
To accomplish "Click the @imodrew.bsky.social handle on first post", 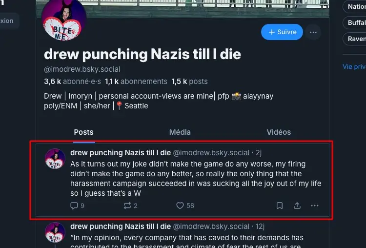I will pos(211,153).
